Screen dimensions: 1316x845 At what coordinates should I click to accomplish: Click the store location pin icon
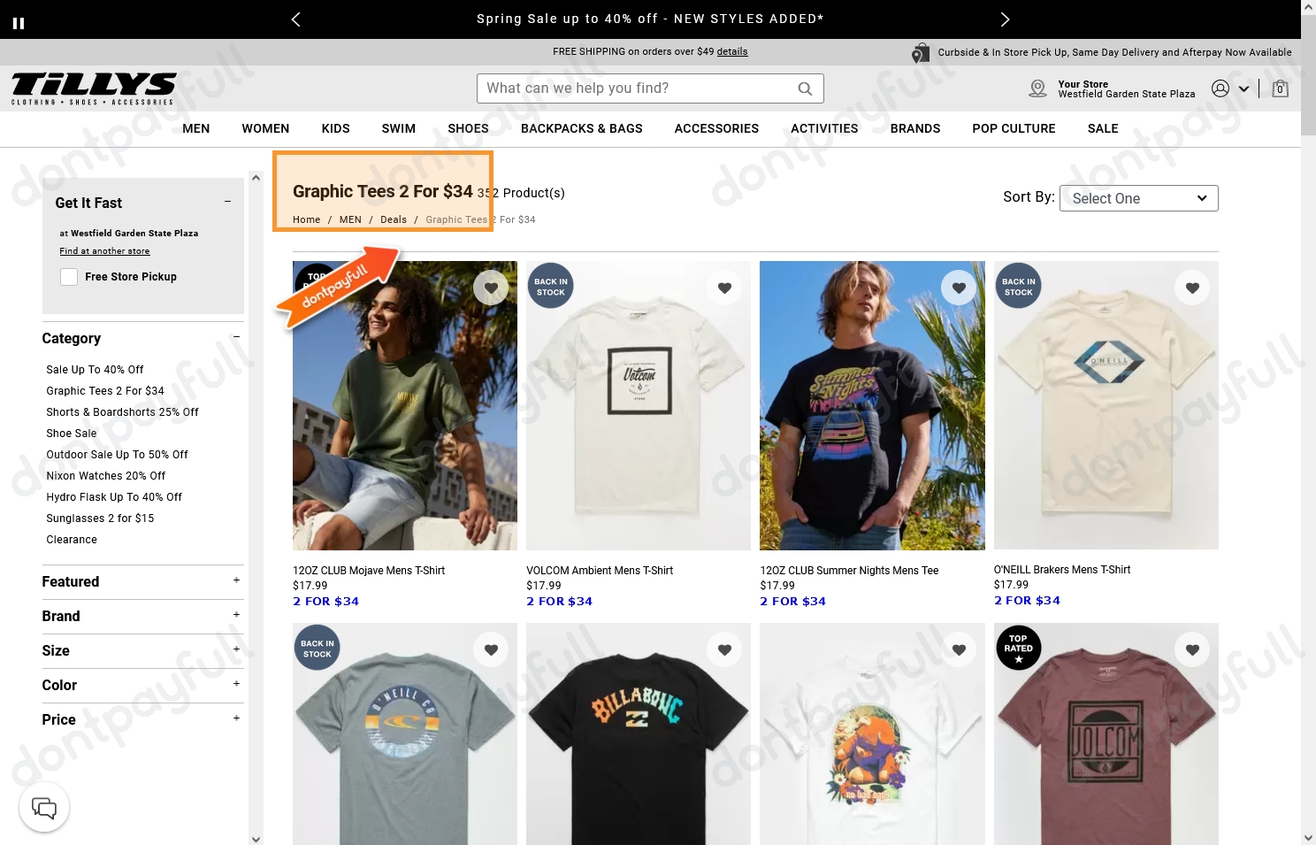1037,88
